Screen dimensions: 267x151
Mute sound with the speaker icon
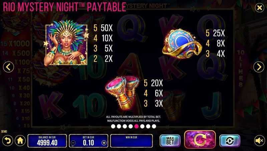point(260,141)
